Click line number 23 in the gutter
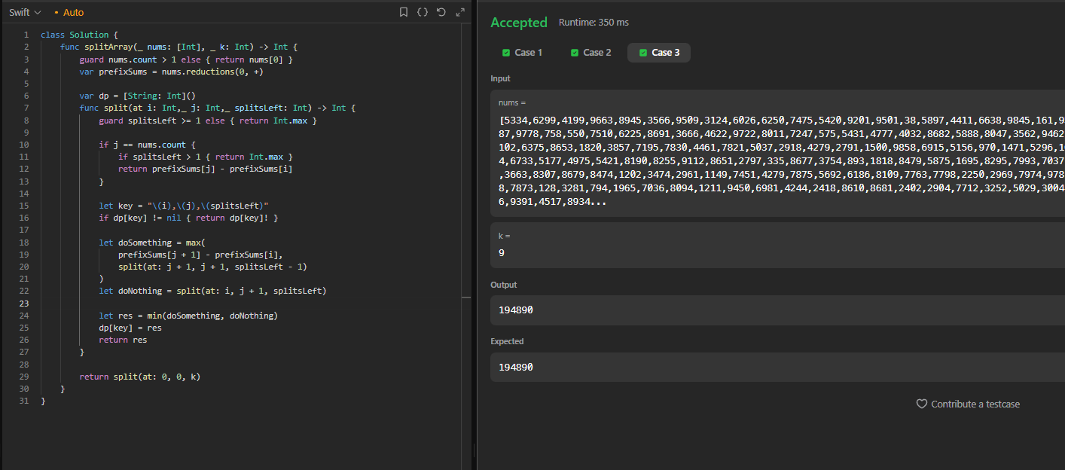This screenshot has height=470, width=1065. (24, 304)
